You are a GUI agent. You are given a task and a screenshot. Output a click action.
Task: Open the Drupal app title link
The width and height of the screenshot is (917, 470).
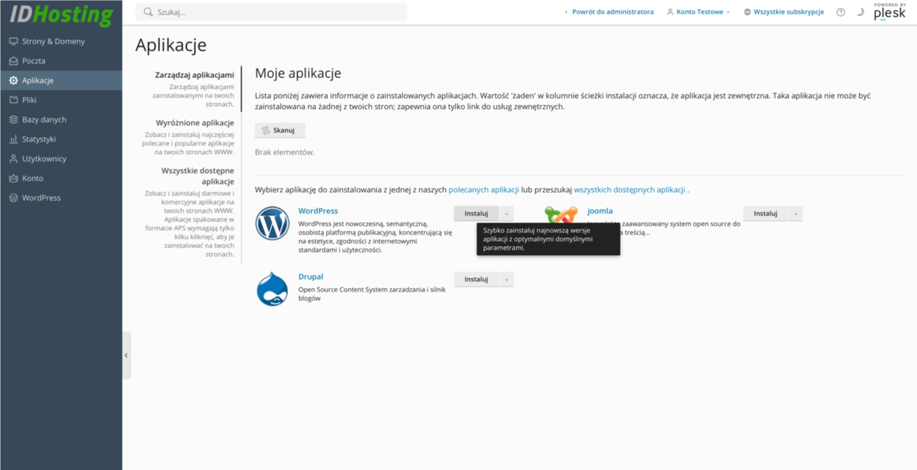point(311,277)
